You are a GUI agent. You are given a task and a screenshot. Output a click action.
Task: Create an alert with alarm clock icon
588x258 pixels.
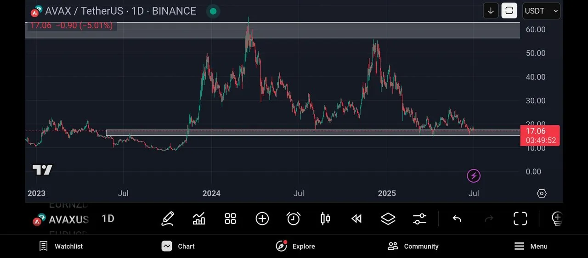294,219
